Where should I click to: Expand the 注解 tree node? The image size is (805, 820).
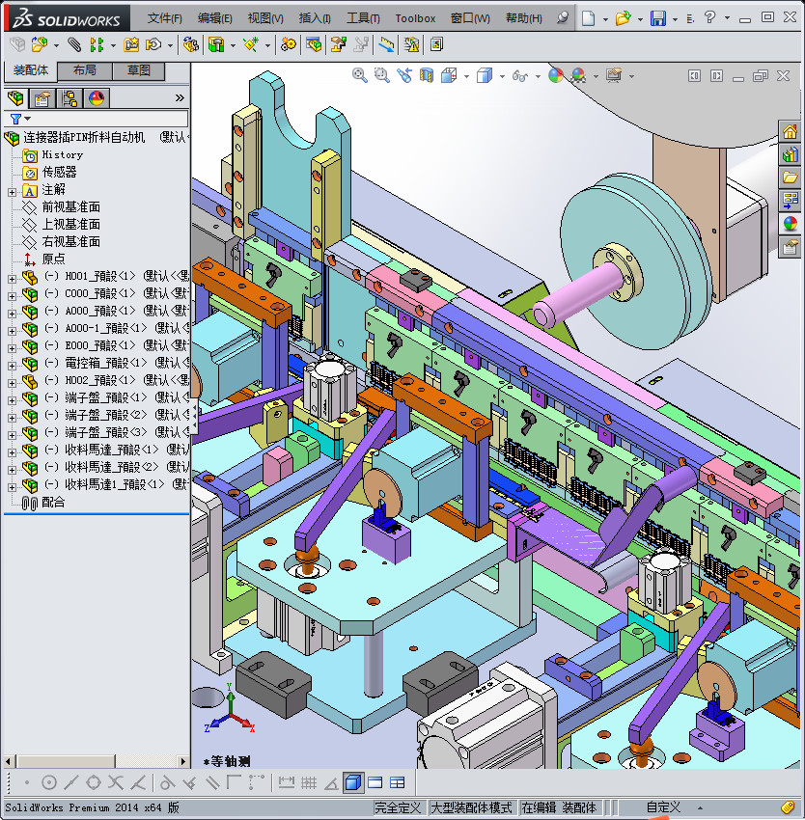coord(12,192)
